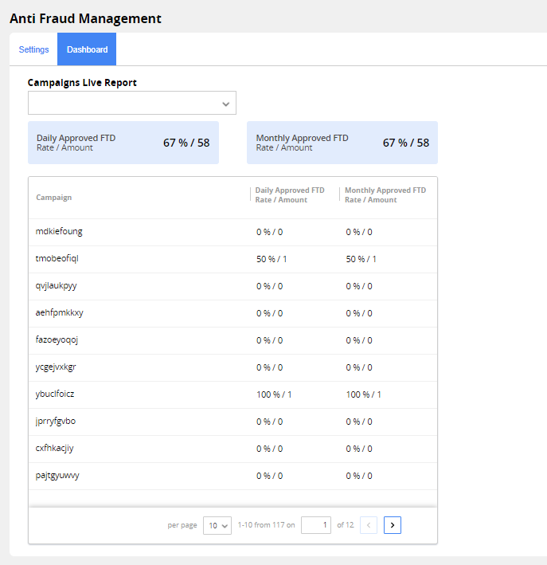The height and width of the screenshot is (565, 547).
Task: Select the fazoeyoqoj campaign row
Action: [x=233, y=340]
